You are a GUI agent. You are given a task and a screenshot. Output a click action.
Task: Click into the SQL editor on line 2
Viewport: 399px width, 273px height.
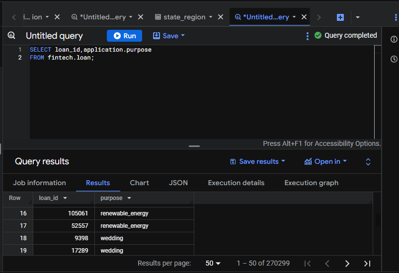coord(201,58)
